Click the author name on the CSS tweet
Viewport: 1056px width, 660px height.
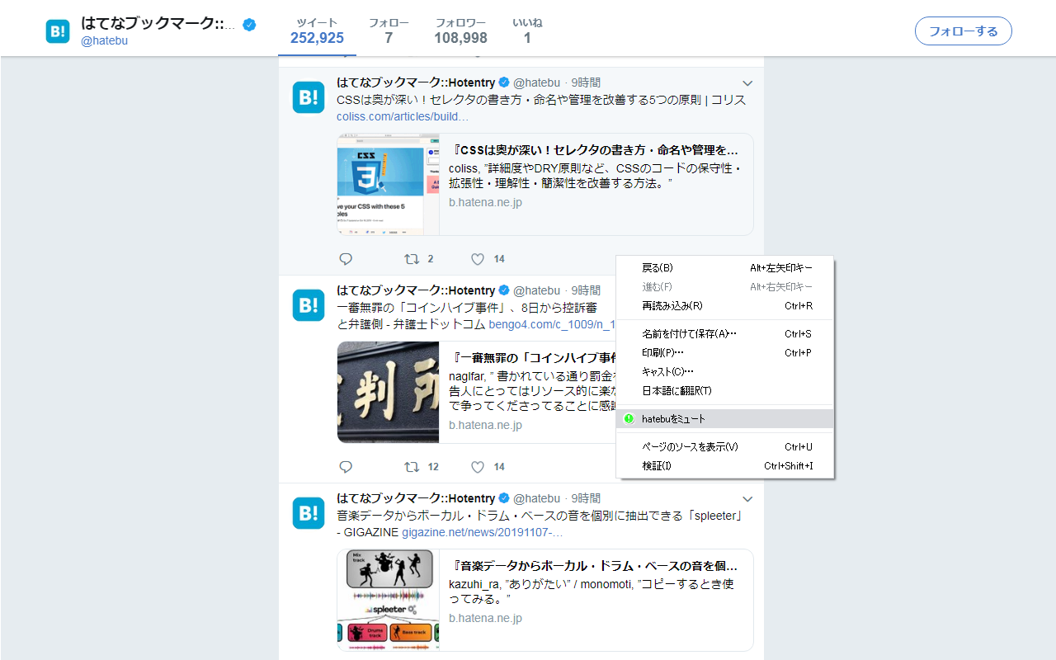tap(416, 82)
